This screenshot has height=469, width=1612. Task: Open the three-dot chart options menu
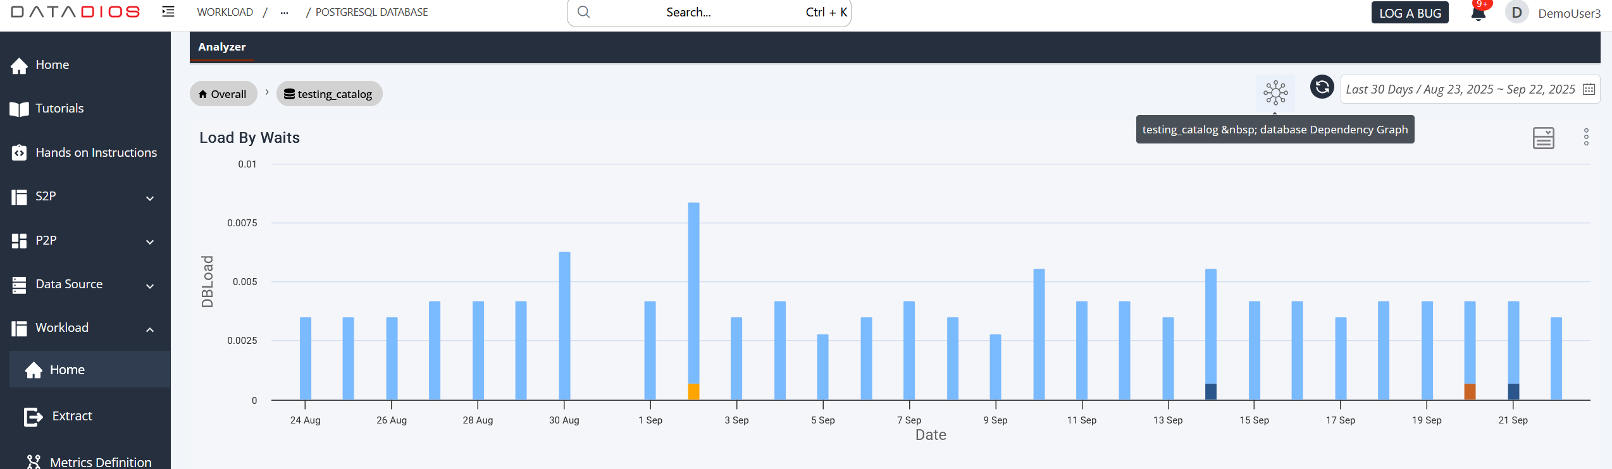pos(1586,137)
